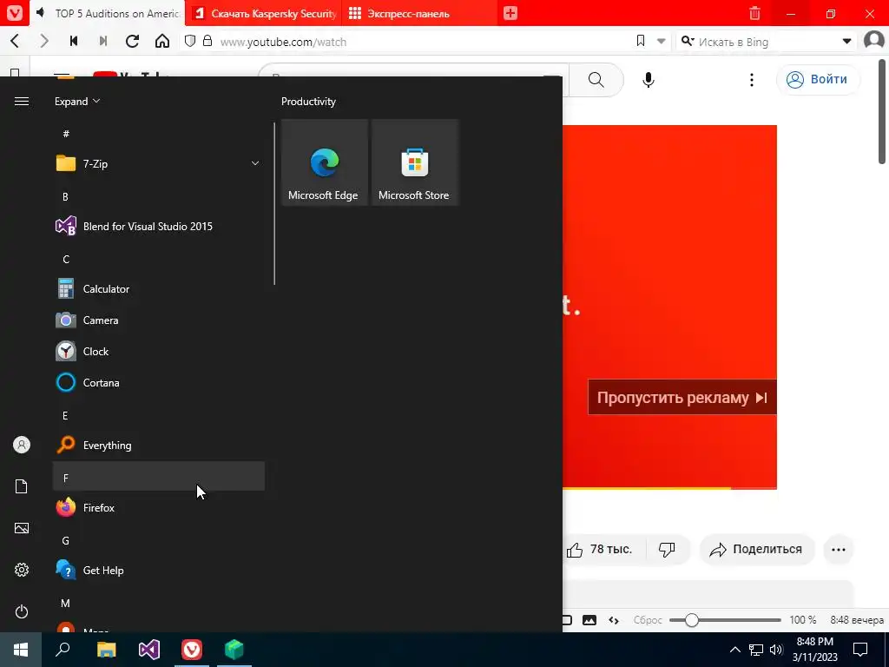The height and width of the screenshot is (667, 889).
Task: Like the video with 78 тыс.
Action: 599,549
